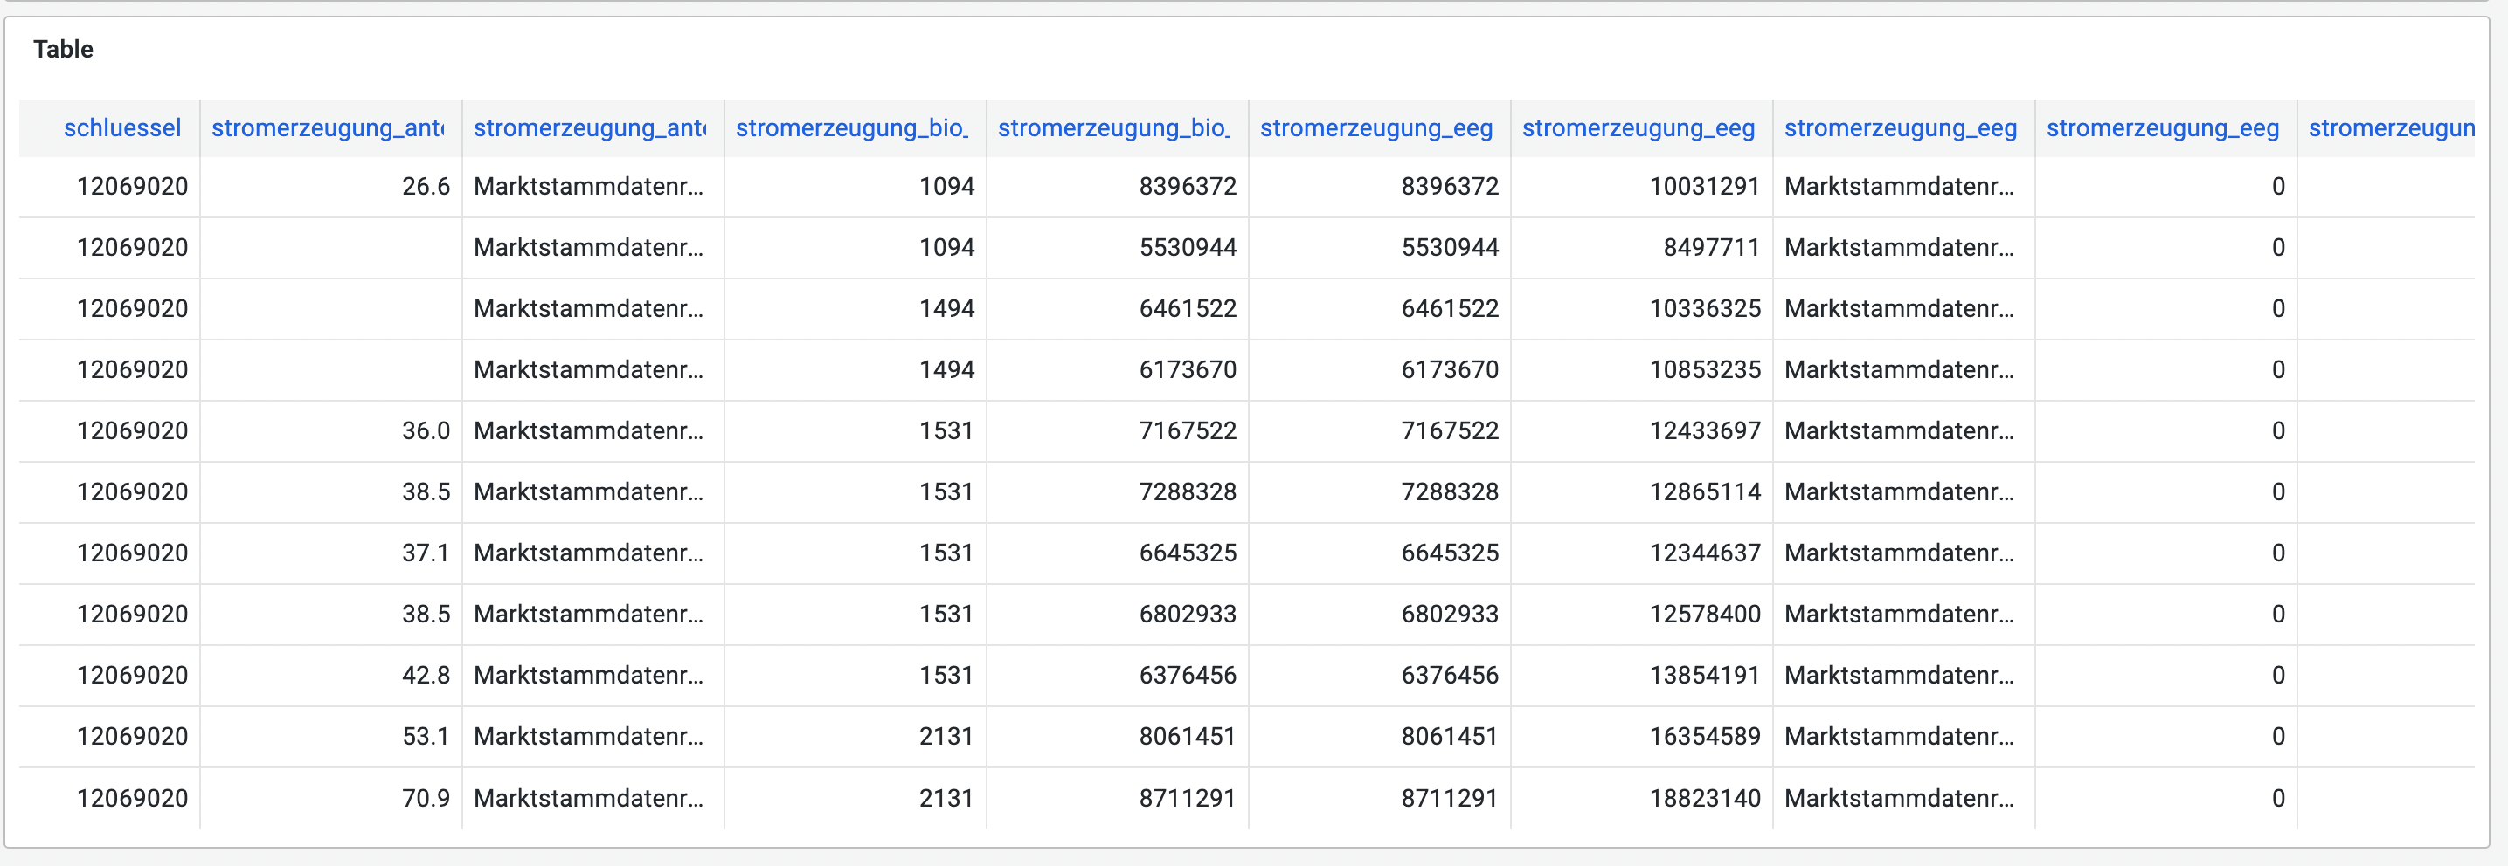
Task: Sort by the first stromerzeugung_eeg column header
Action: (x=1376, y=127)
